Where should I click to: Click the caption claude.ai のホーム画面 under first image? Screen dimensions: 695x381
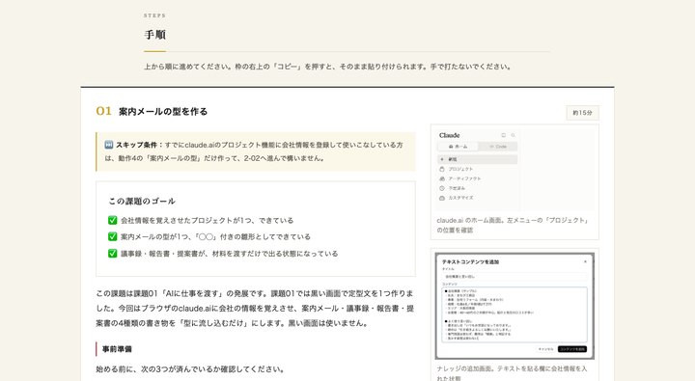click(513, 225)
